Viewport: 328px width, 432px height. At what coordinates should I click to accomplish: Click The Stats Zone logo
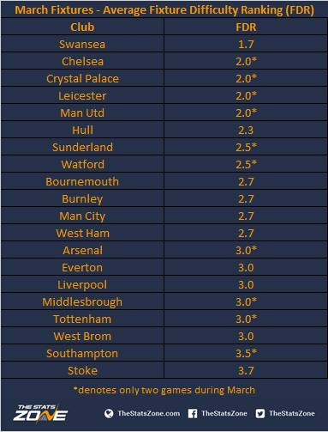40,413
